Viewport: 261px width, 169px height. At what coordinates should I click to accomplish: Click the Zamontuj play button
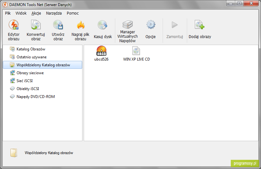175,30
